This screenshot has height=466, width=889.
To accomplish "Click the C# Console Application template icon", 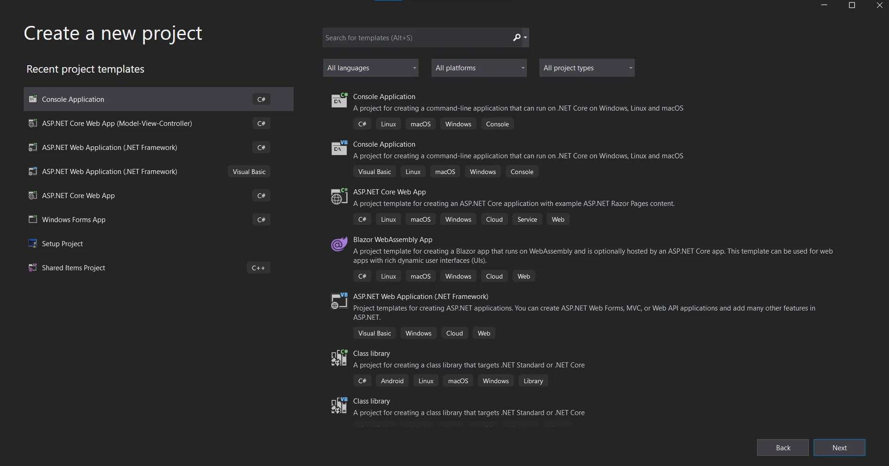I will 339,100.
